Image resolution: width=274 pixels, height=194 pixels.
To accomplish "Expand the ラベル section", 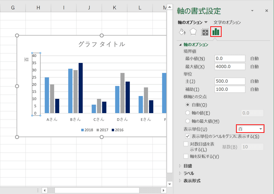I will (x=180, y=173).
